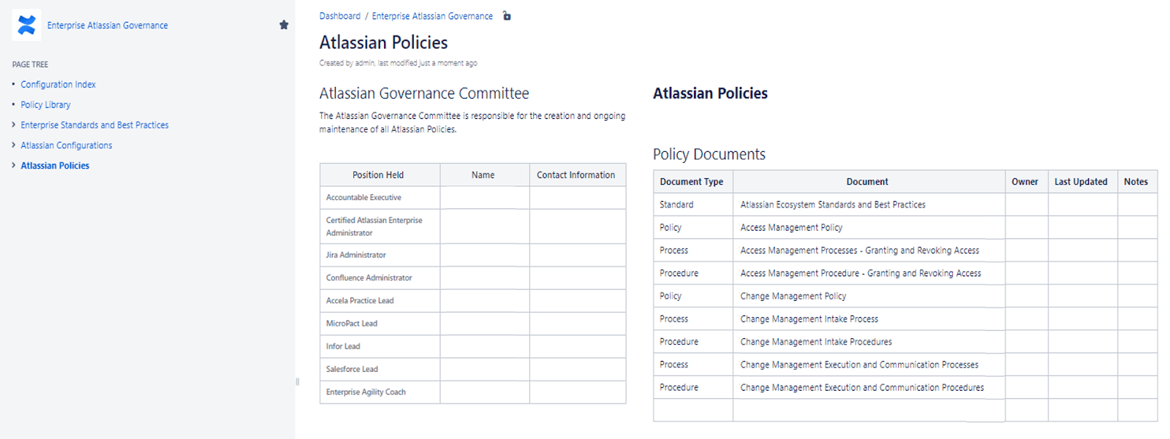Select Access Management Processes Granting and Revoking row
Screen dimensions: 1170x439
(x=905, y=251)
